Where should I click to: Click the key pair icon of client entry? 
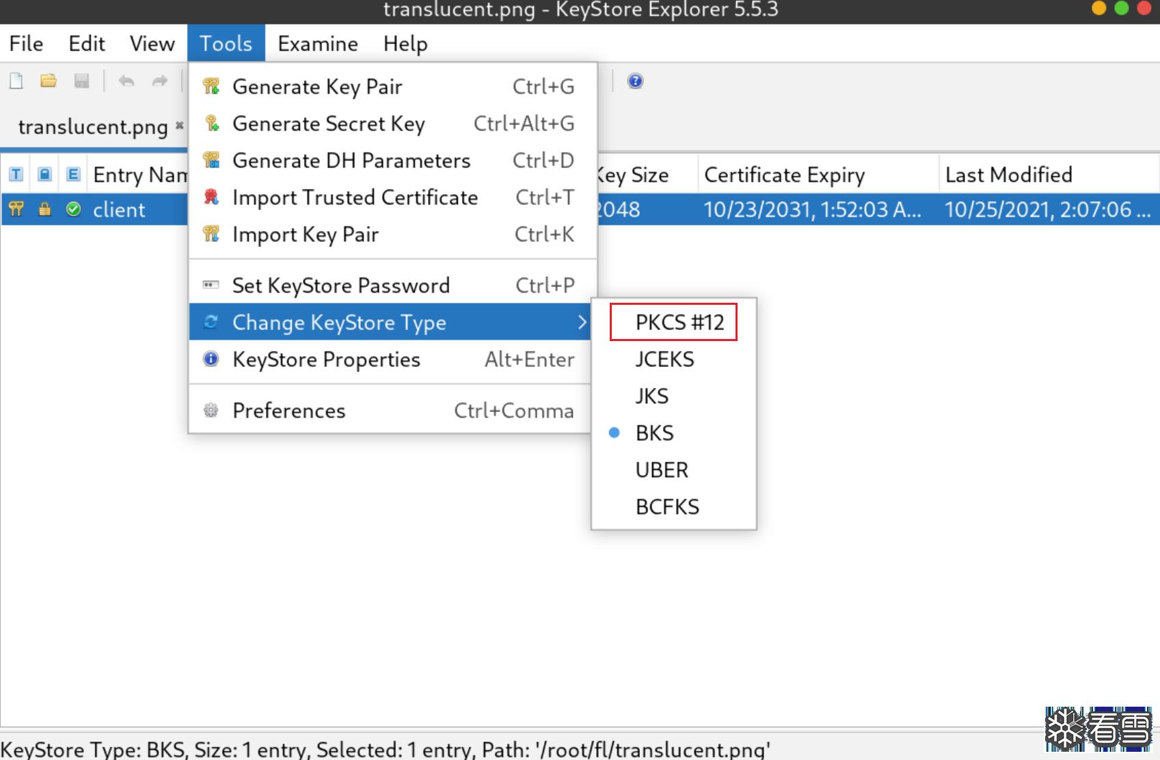tap(16, 209)
